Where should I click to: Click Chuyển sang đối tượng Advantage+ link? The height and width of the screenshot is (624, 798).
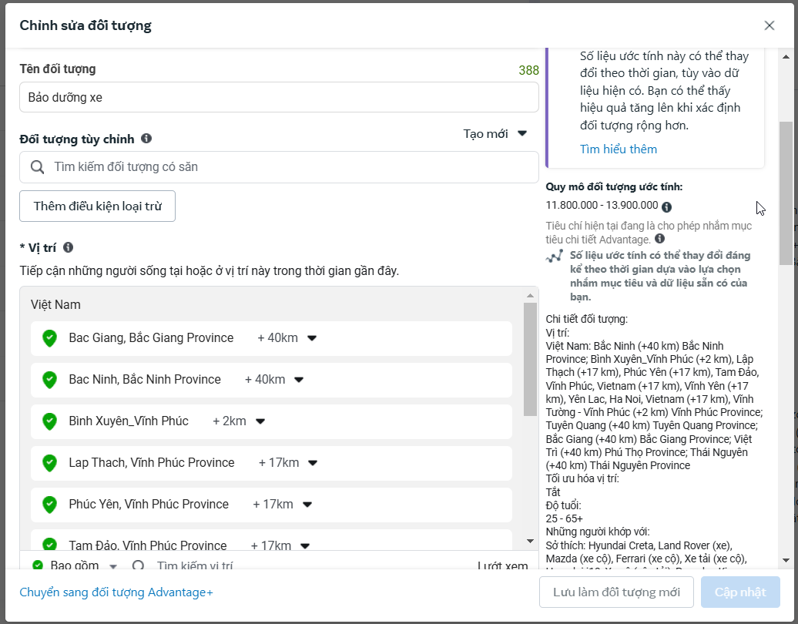pyautogui.click(x=116, y=592)
